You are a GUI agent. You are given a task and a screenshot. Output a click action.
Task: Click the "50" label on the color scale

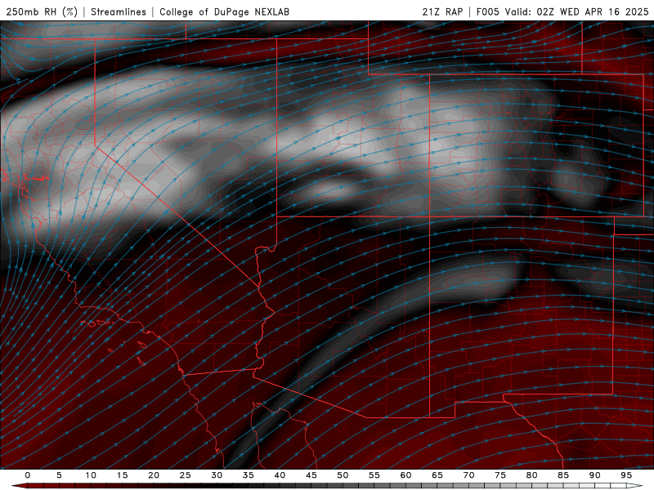[x=343, y=475]
